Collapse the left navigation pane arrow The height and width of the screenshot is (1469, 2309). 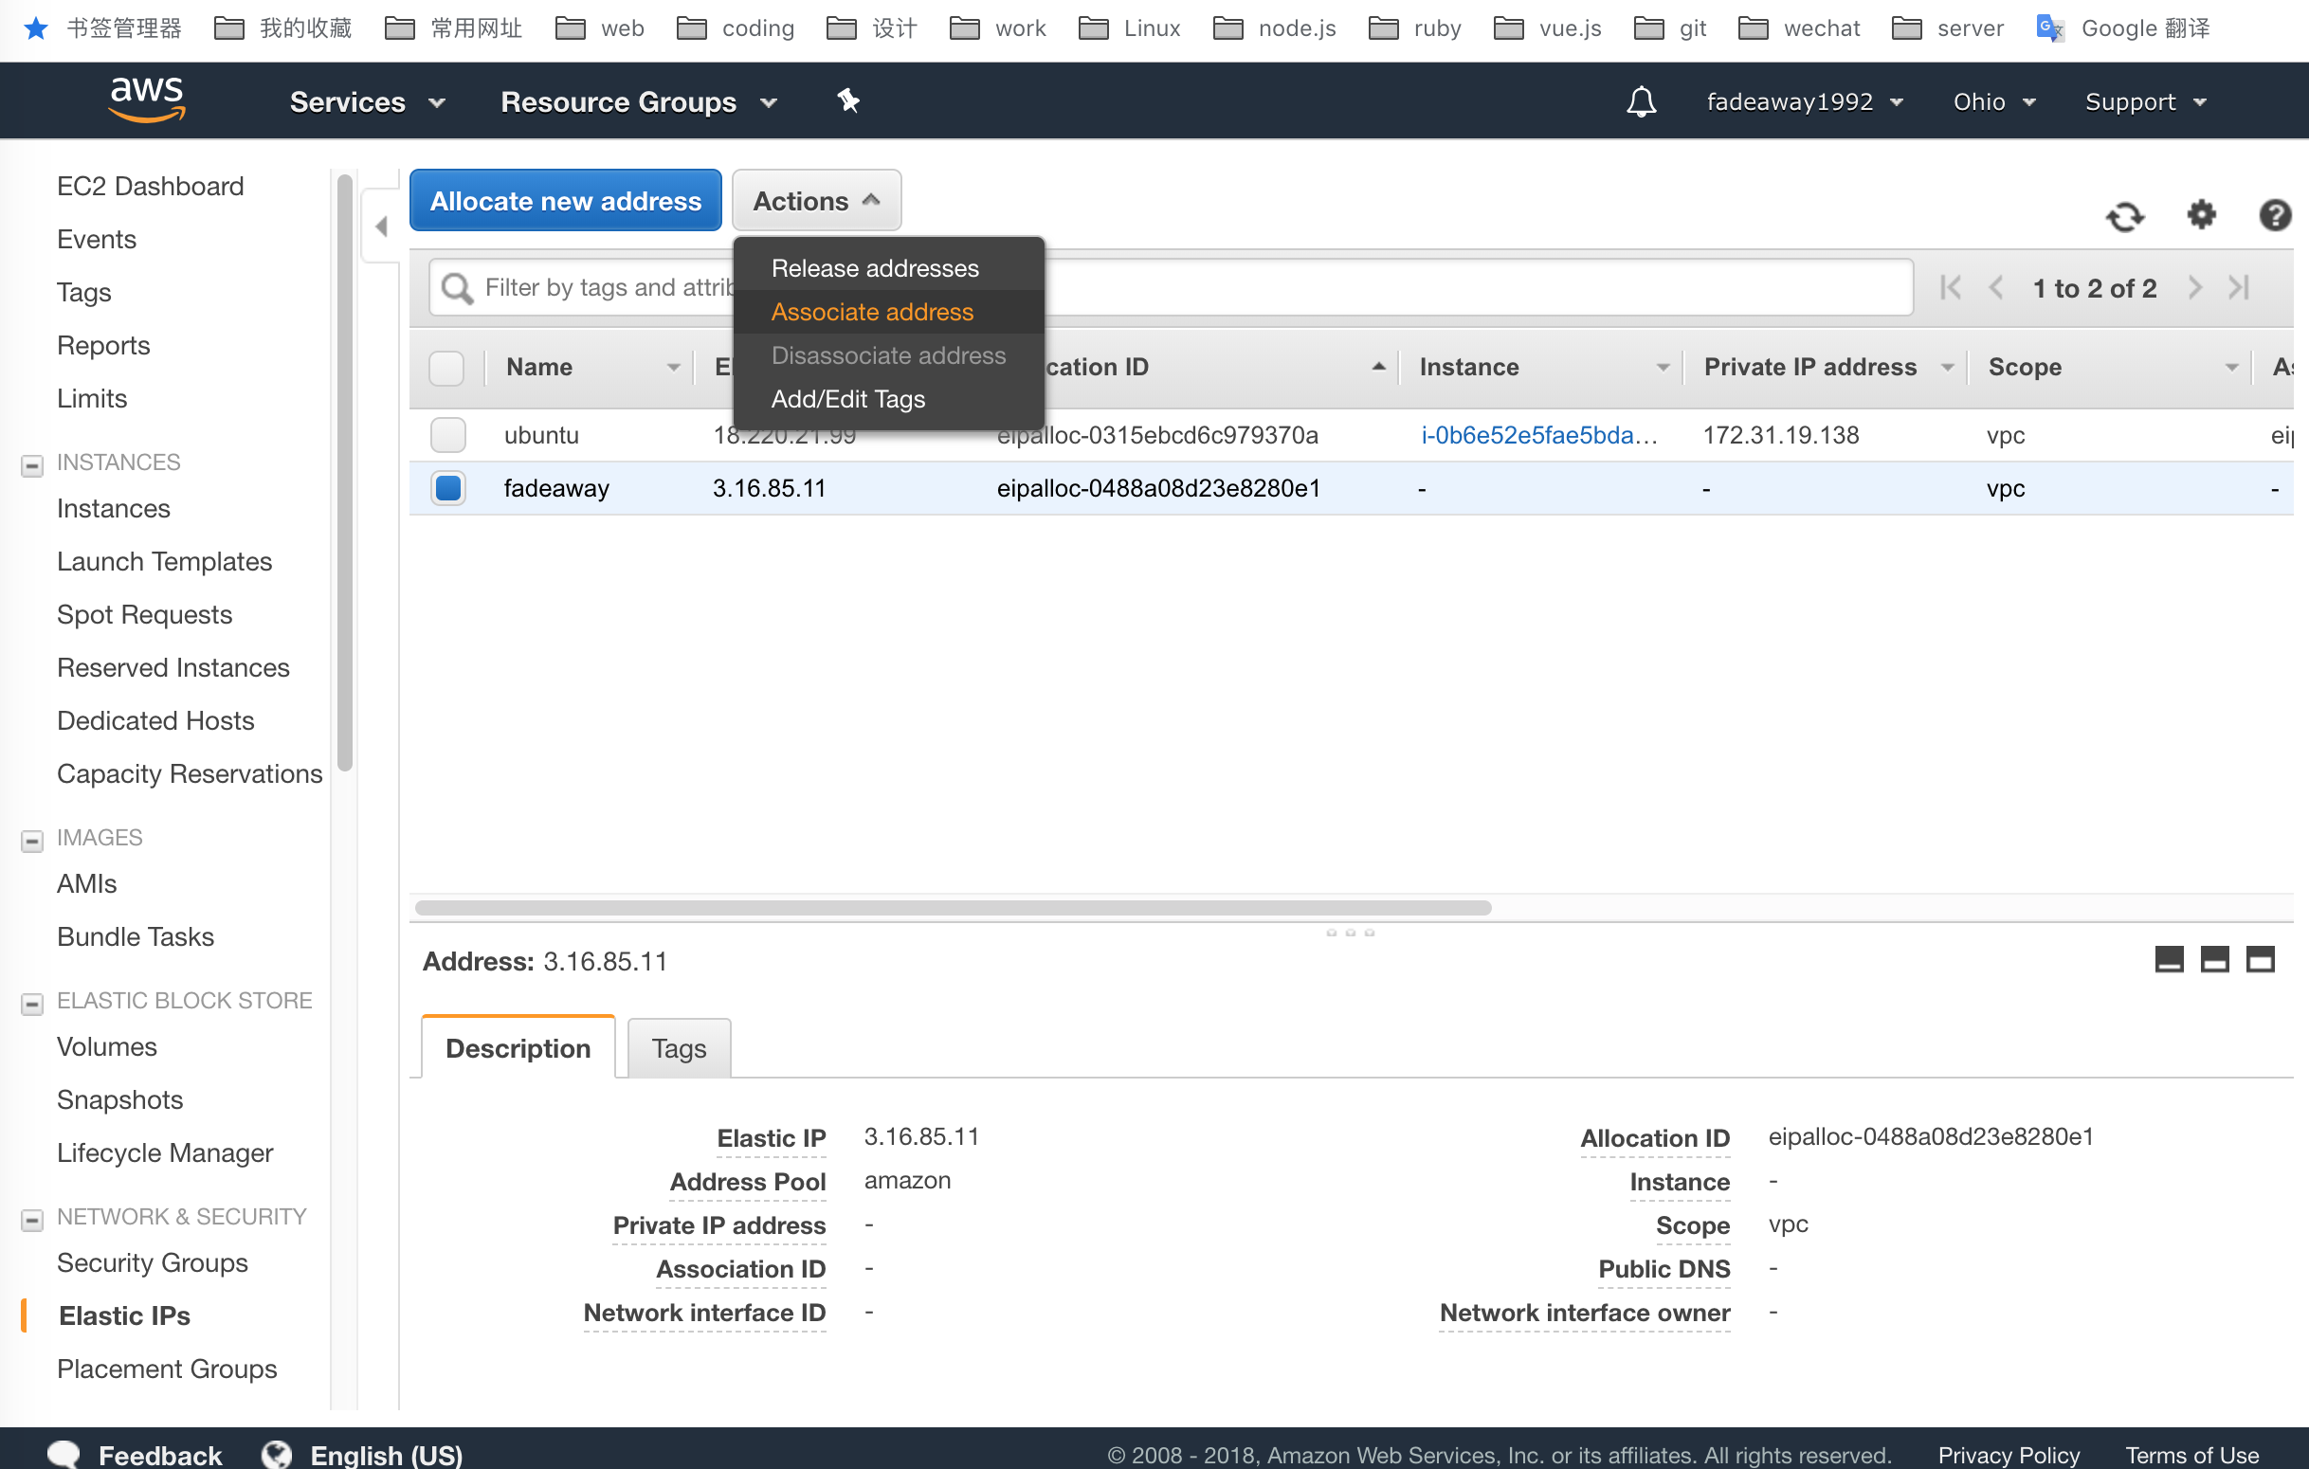381,227
